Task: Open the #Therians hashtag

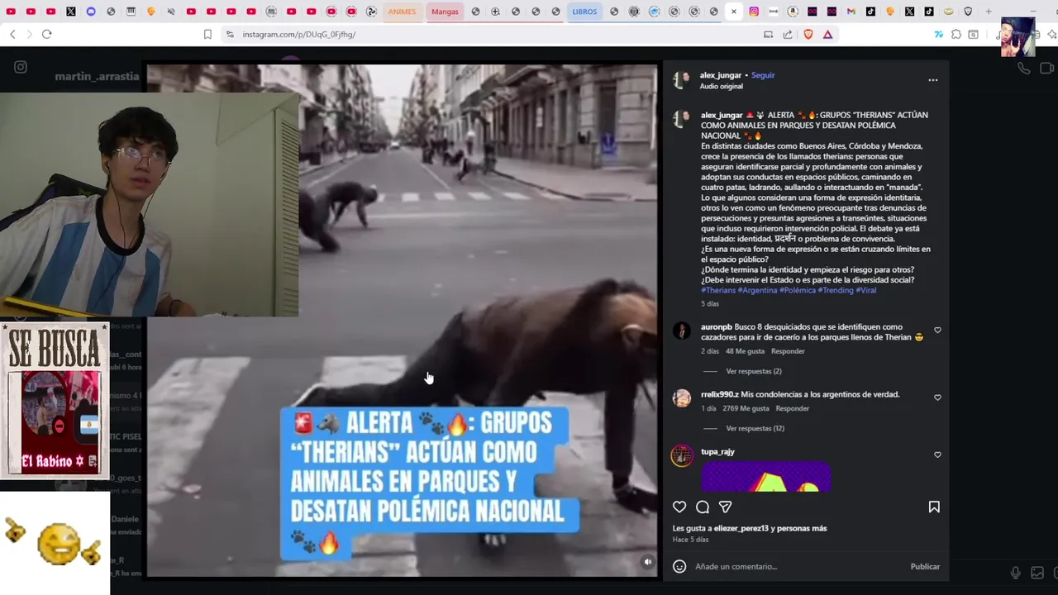Action: pyautogui.click(x=718, y=290)
